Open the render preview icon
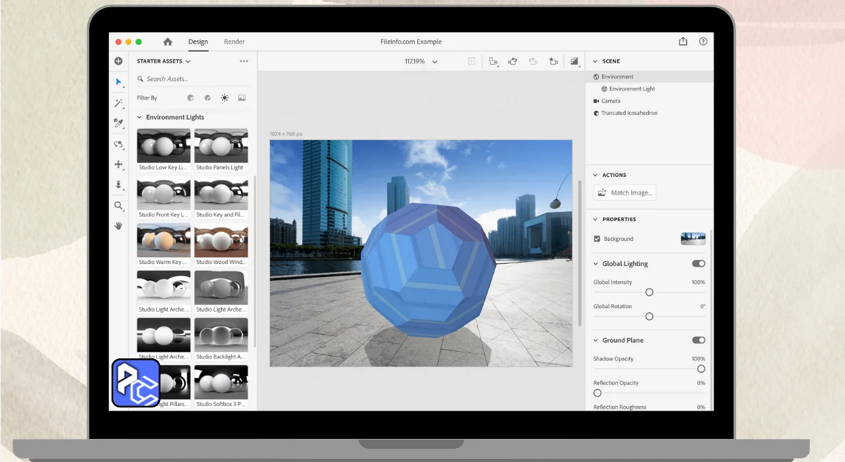The image size is (845, 462). coord(574,61)
